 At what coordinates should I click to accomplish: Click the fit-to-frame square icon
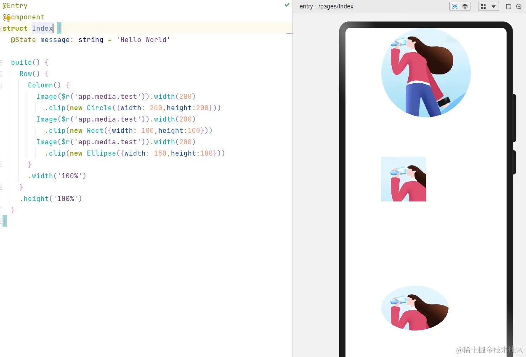pyautogui.click(x=508, y=6)
